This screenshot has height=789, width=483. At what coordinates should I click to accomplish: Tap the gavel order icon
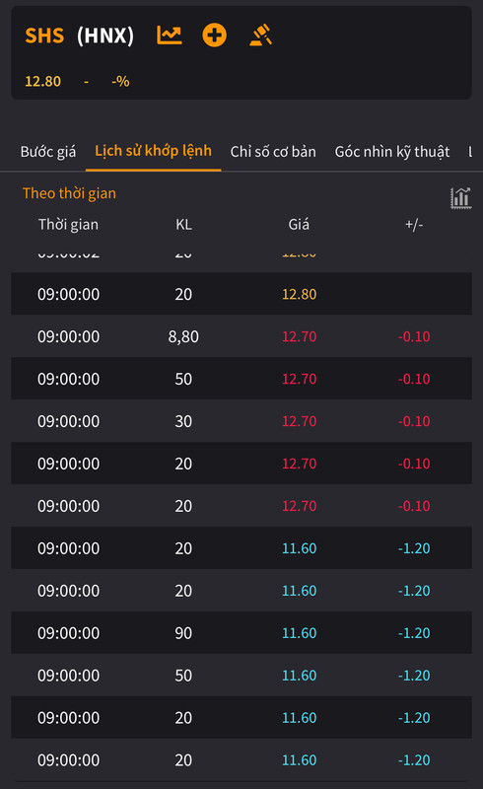(x=260, y=36)
